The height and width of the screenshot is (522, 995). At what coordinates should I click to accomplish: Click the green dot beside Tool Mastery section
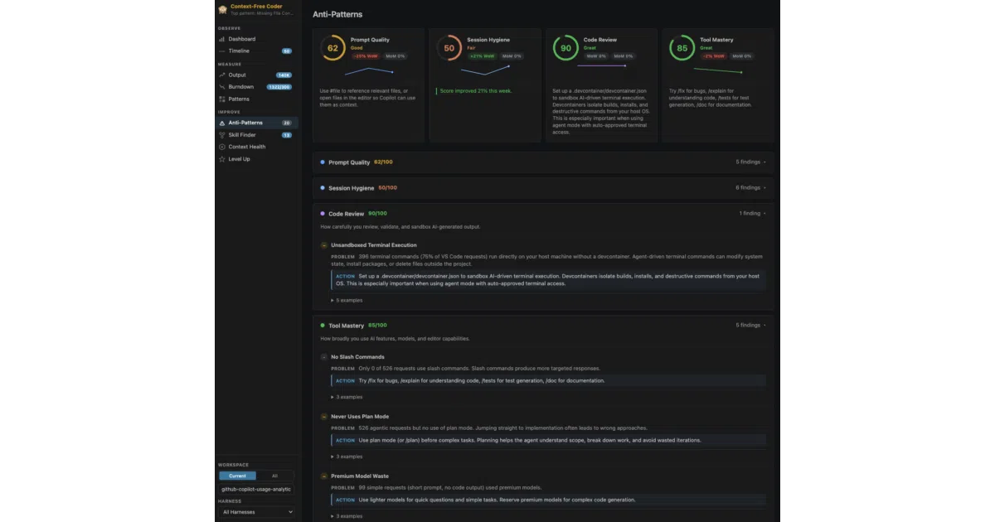pos(323,326)
